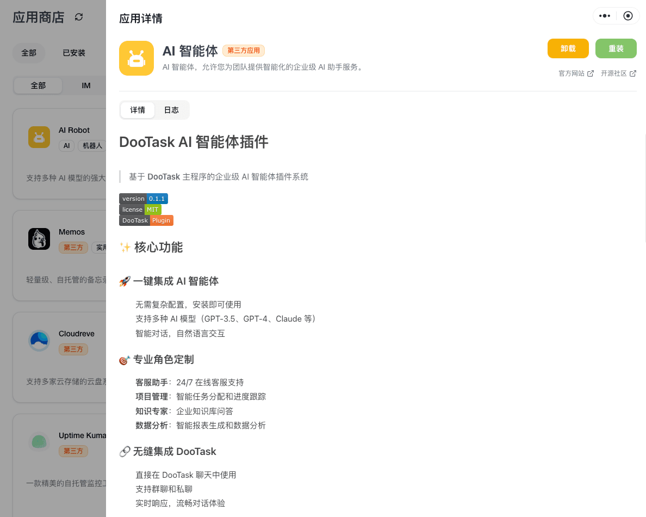Viewport: 646px width, 517px height.
Task: Click the Cloudreve app title
Action: coord(77,334)
